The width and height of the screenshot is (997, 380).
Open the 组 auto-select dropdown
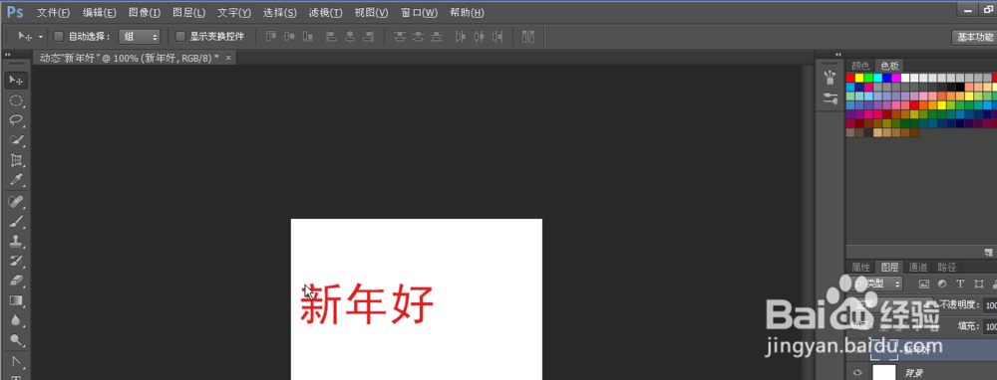[140, 37]
